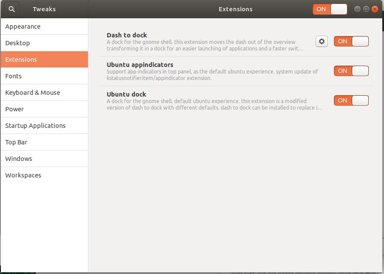Select the Fonts category
This screenshot has width=384, height=274.
13,76
